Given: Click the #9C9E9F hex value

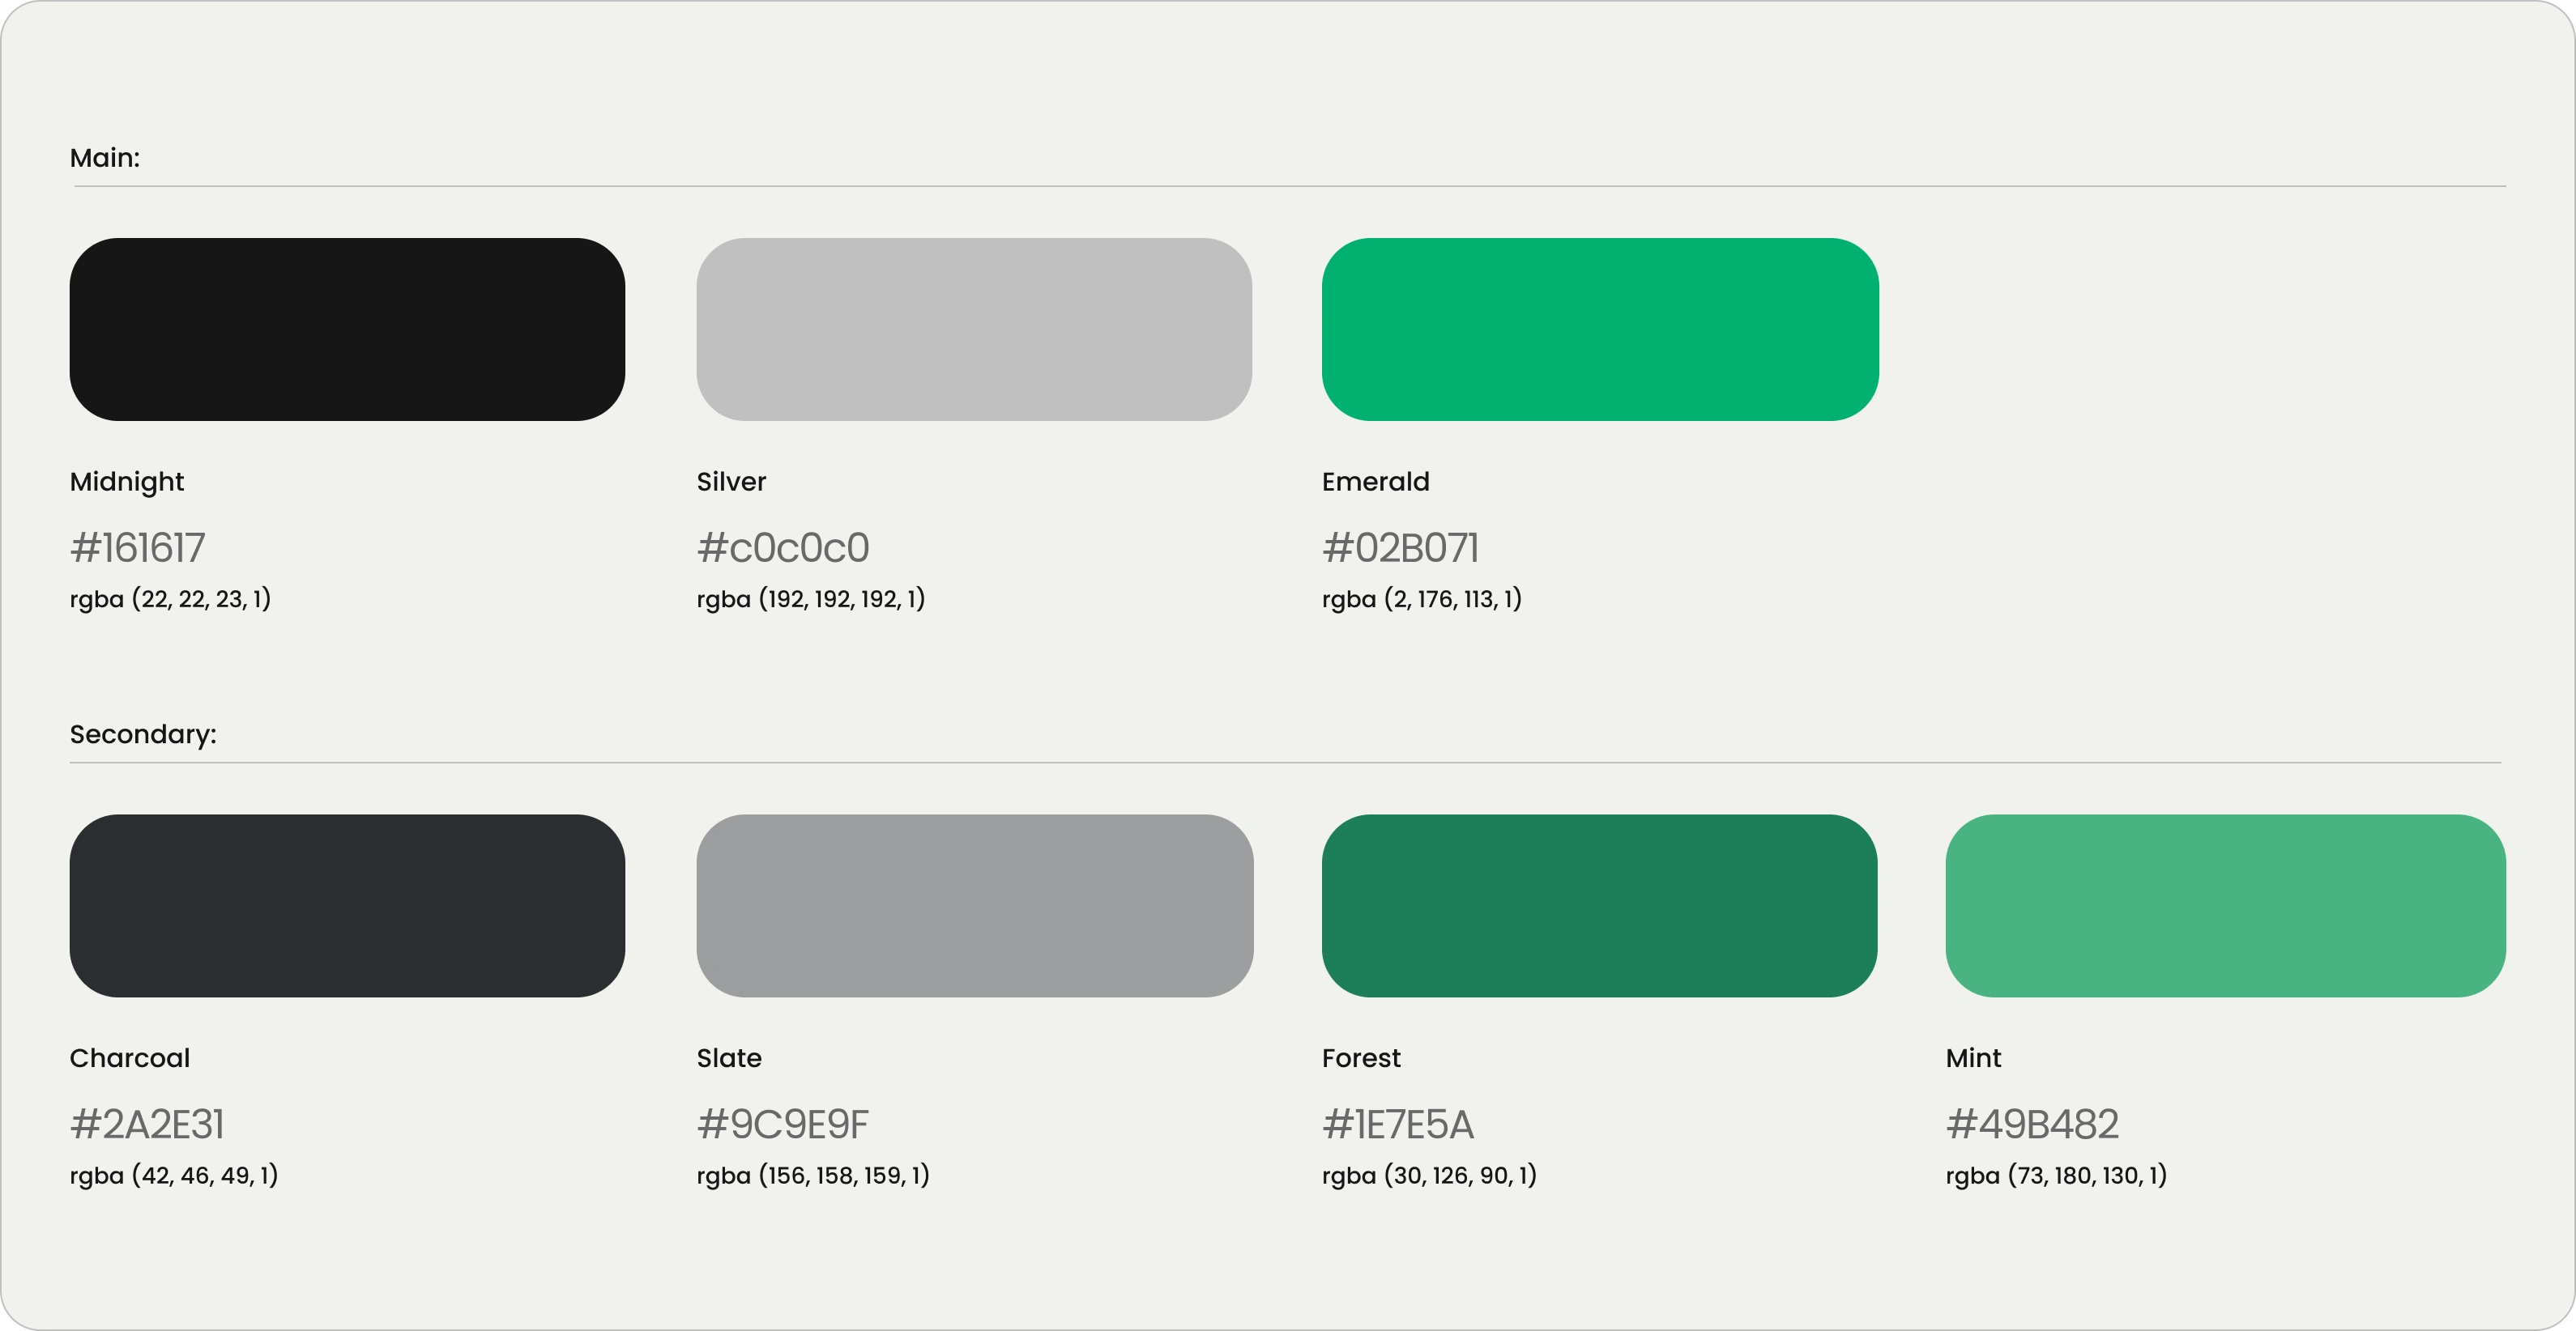Looking at the screenshot, I should (x=783, y=1125).
